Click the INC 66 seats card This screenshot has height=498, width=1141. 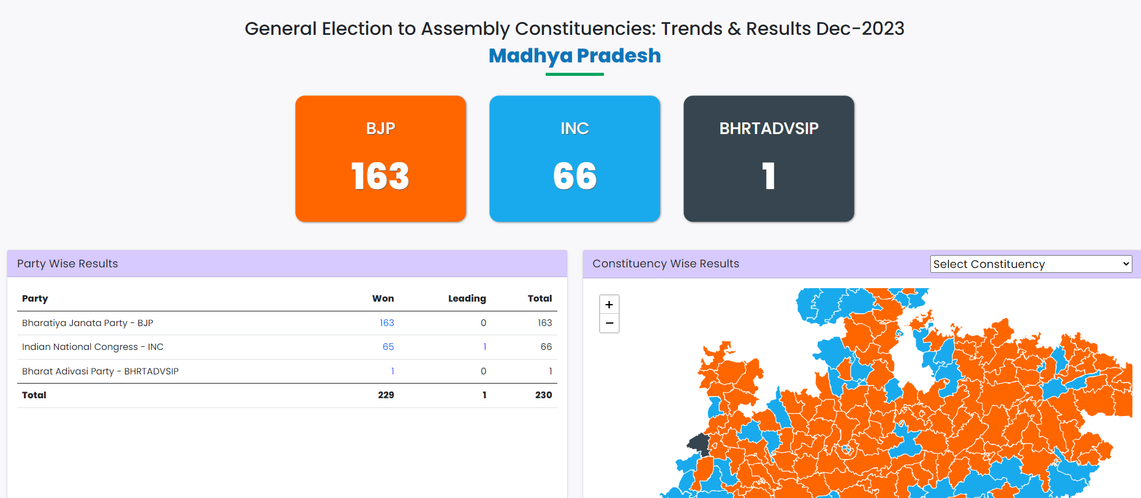574,158
